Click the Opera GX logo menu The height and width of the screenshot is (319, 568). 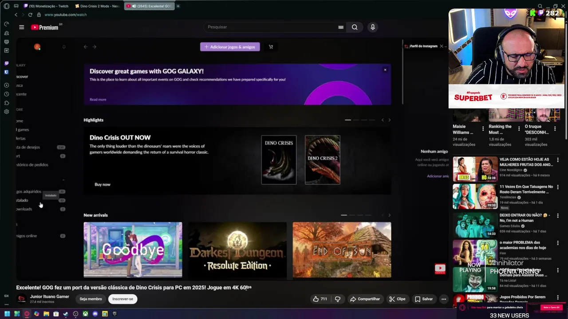click(x=6, y=6)
